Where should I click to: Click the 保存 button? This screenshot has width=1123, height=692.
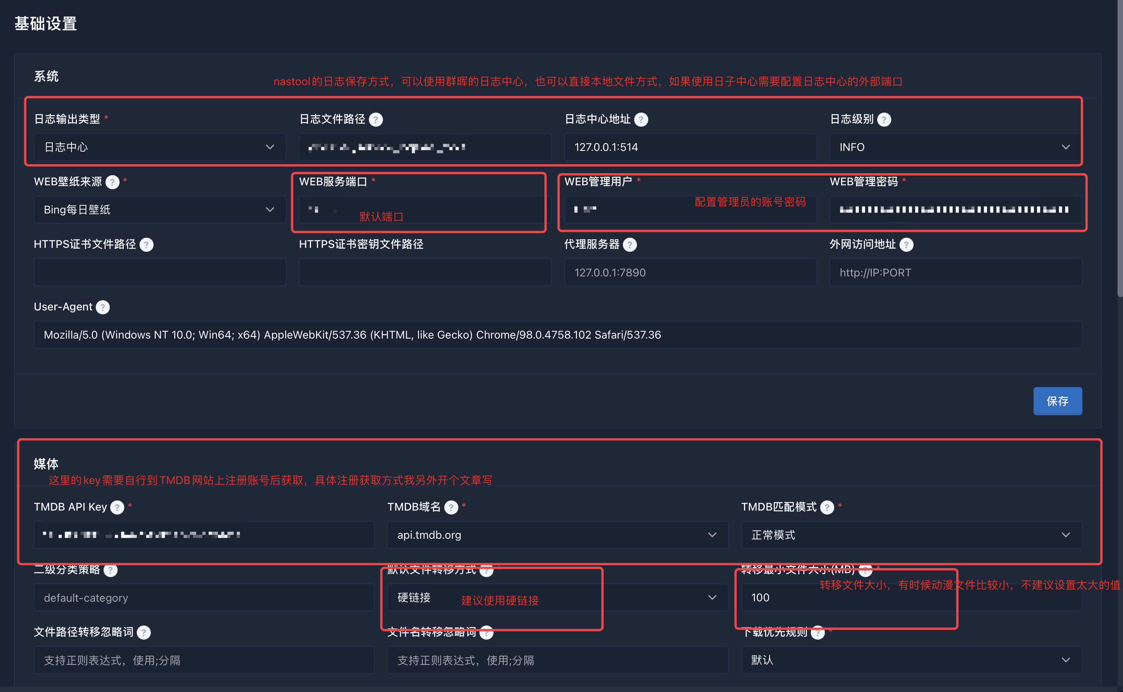[x=1057, y=401]
